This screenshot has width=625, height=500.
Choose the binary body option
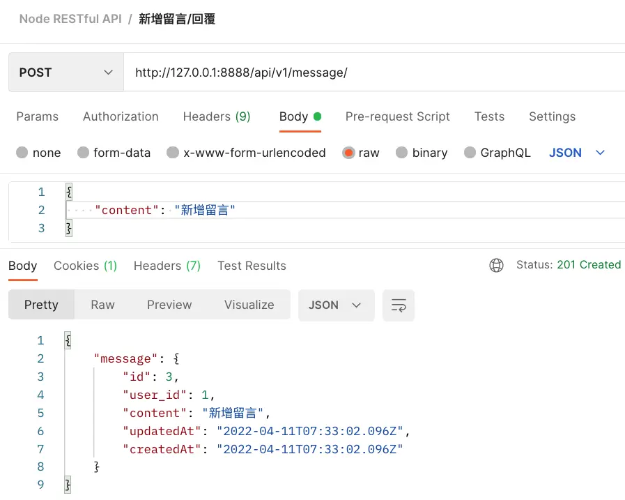coord(402,153)
